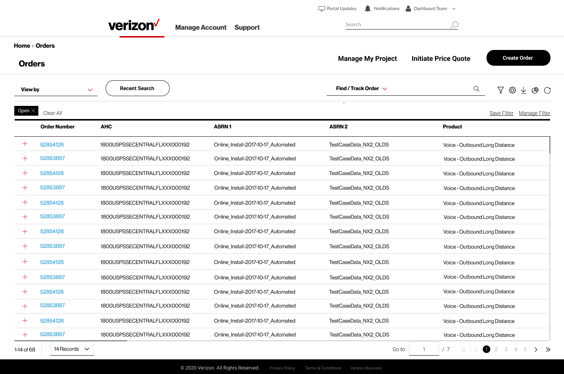Viewport: 564px width, 374px height.
Task: Click the Go to page number field
Action: 424,349
